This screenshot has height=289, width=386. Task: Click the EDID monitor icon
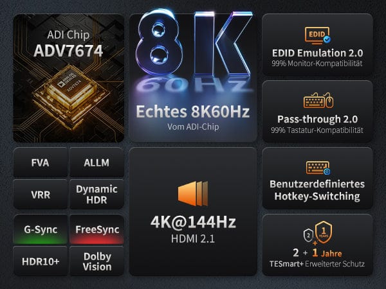click(318, 35)
